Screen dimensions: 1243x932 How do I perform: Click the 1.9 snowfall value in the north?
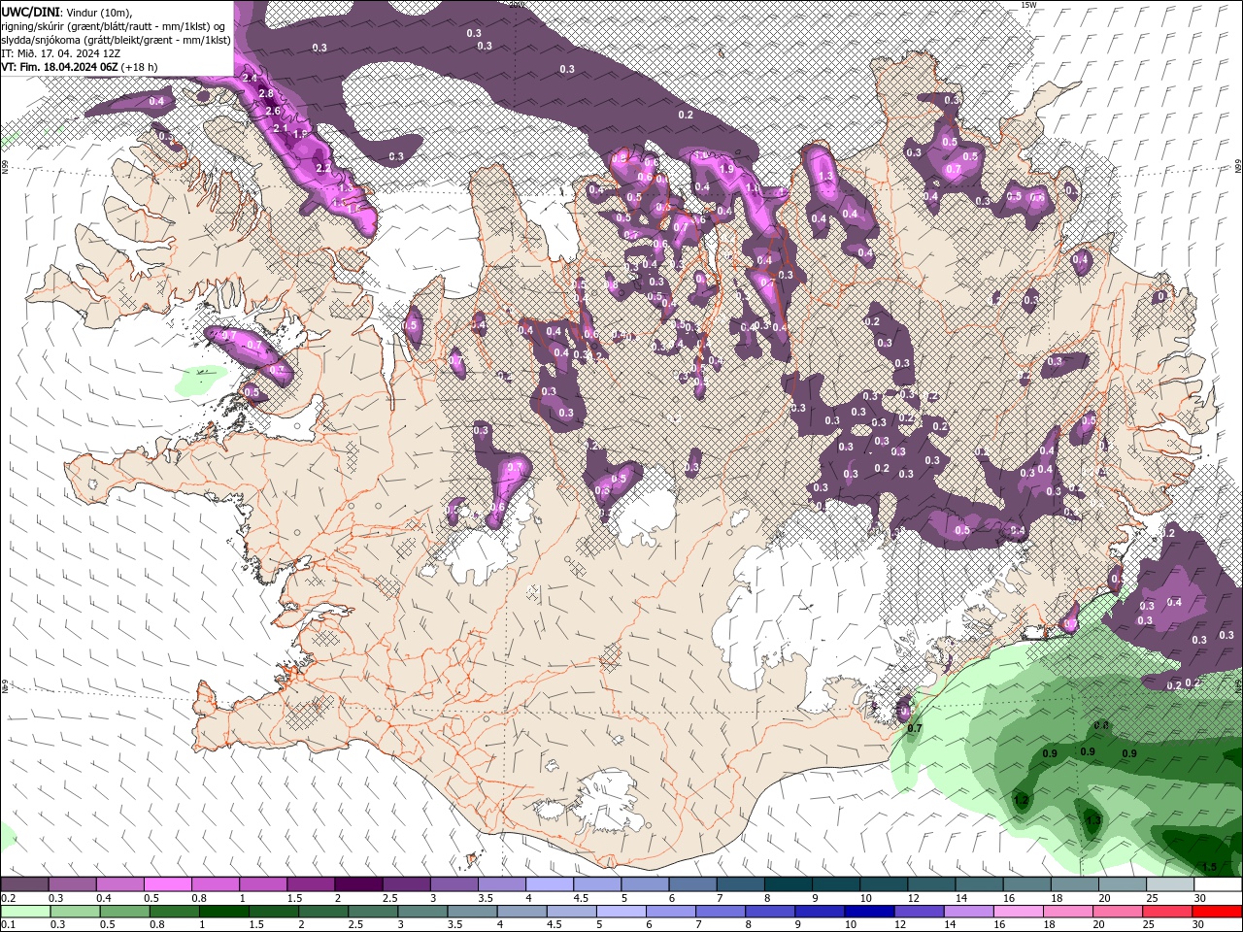tap(726, 168)
